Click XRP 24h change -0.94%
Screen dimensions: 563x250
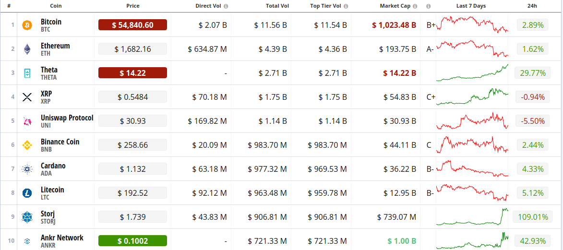(x=532, y=97)
